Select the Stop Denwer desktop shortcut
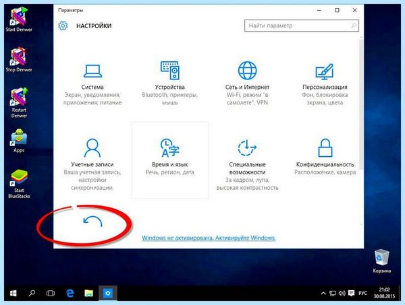405x305 pixels. (x=19, y=60)
